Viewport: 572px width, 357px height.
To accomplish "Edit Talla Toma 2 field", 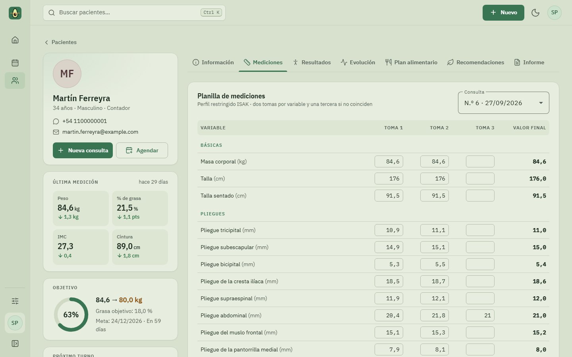I will coord(435,178).
